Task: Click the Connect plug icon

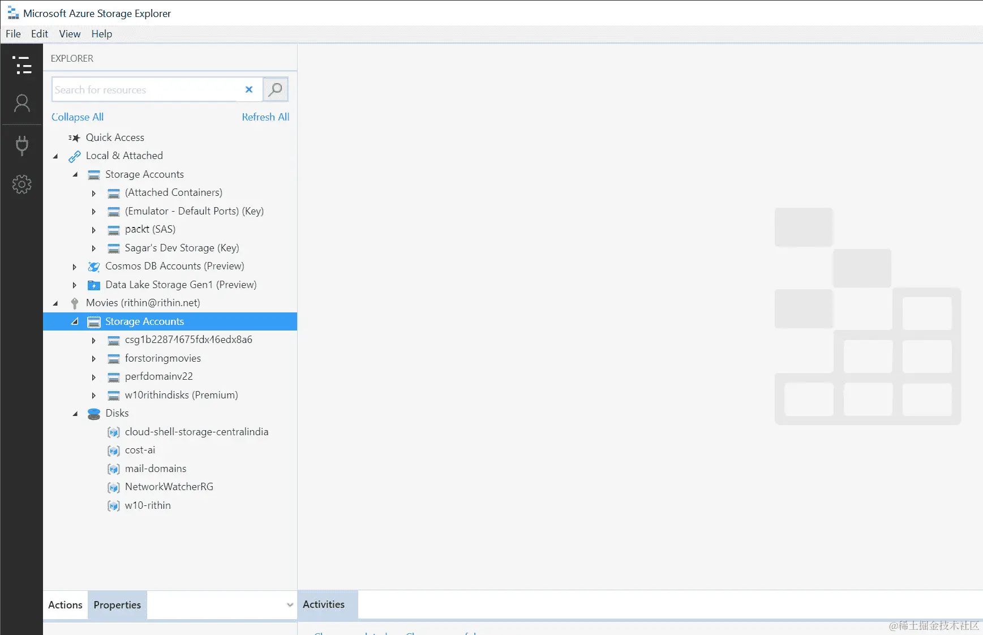Action: [x=22, y=145]
